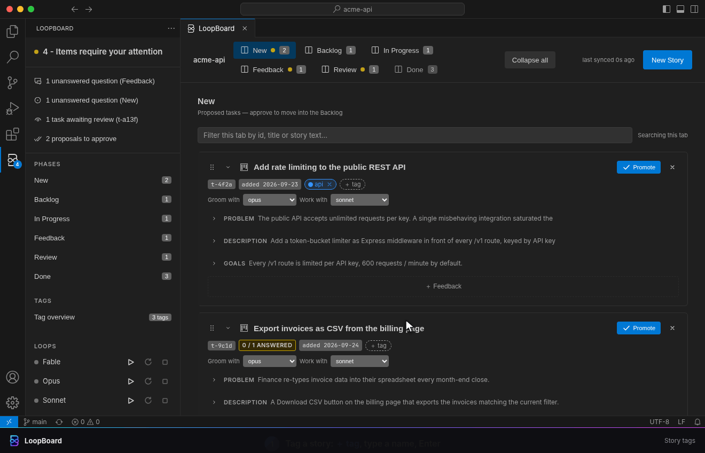This screenshot has width=705, height=453.
Task: Open the Explorer files icon
Action: point(12,32)
